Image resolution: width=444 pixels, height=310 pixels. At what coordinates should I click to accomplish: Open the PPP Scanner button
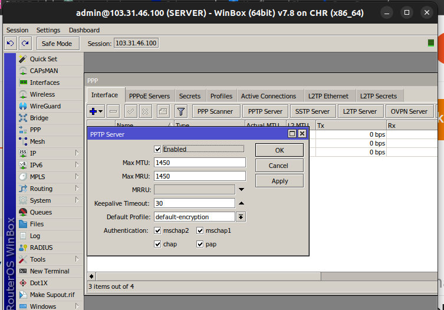tap(215, 111)
